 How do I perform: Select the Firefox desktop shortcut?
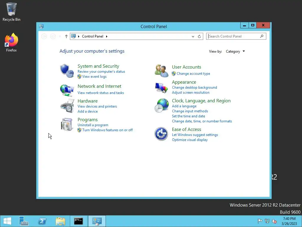pos(12,43)
